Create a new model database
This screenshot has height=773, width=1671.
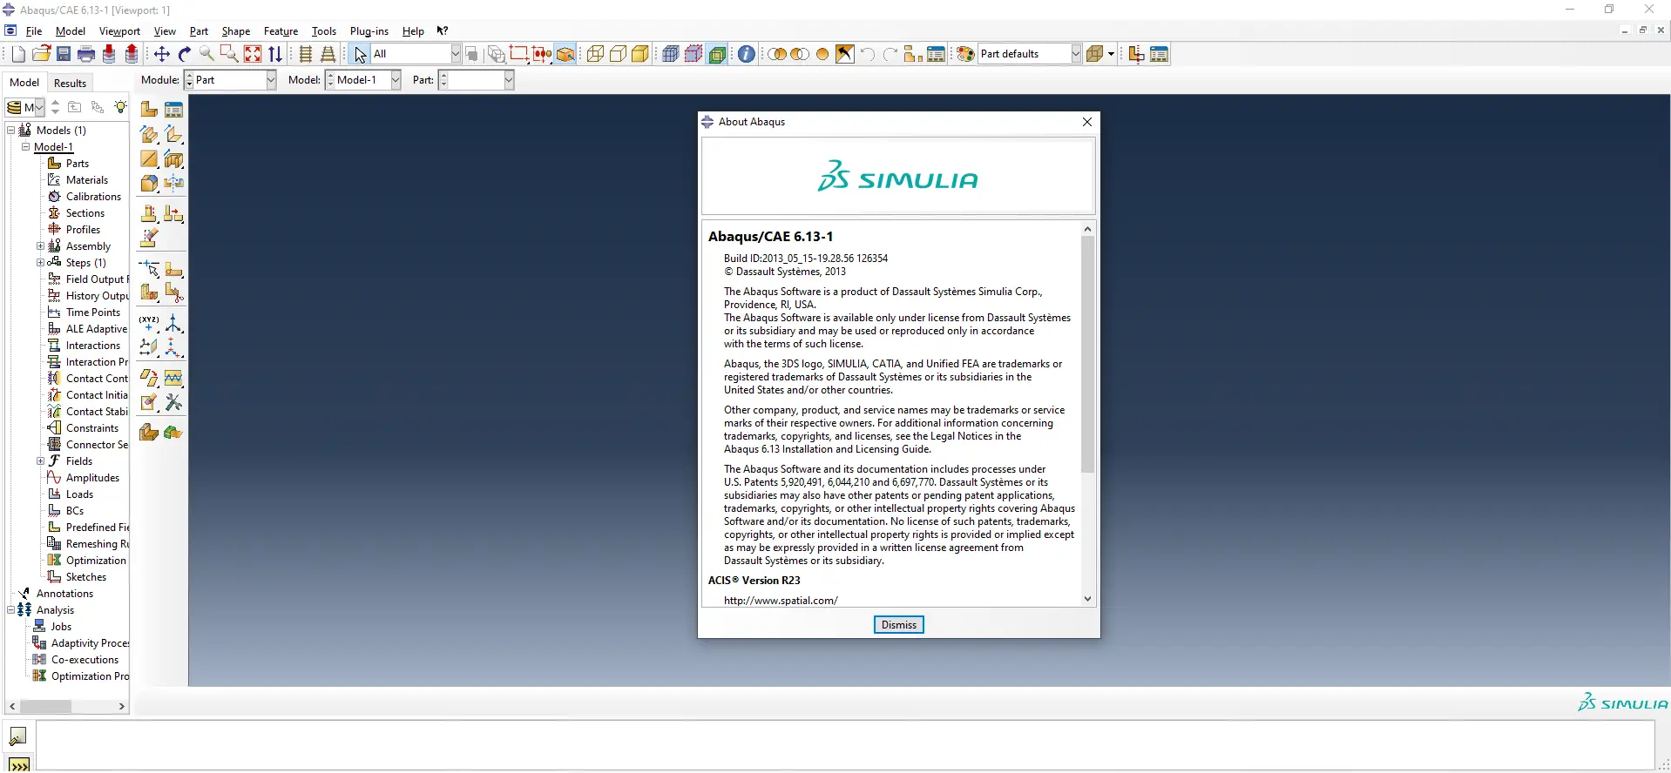(x=18, y=54)
